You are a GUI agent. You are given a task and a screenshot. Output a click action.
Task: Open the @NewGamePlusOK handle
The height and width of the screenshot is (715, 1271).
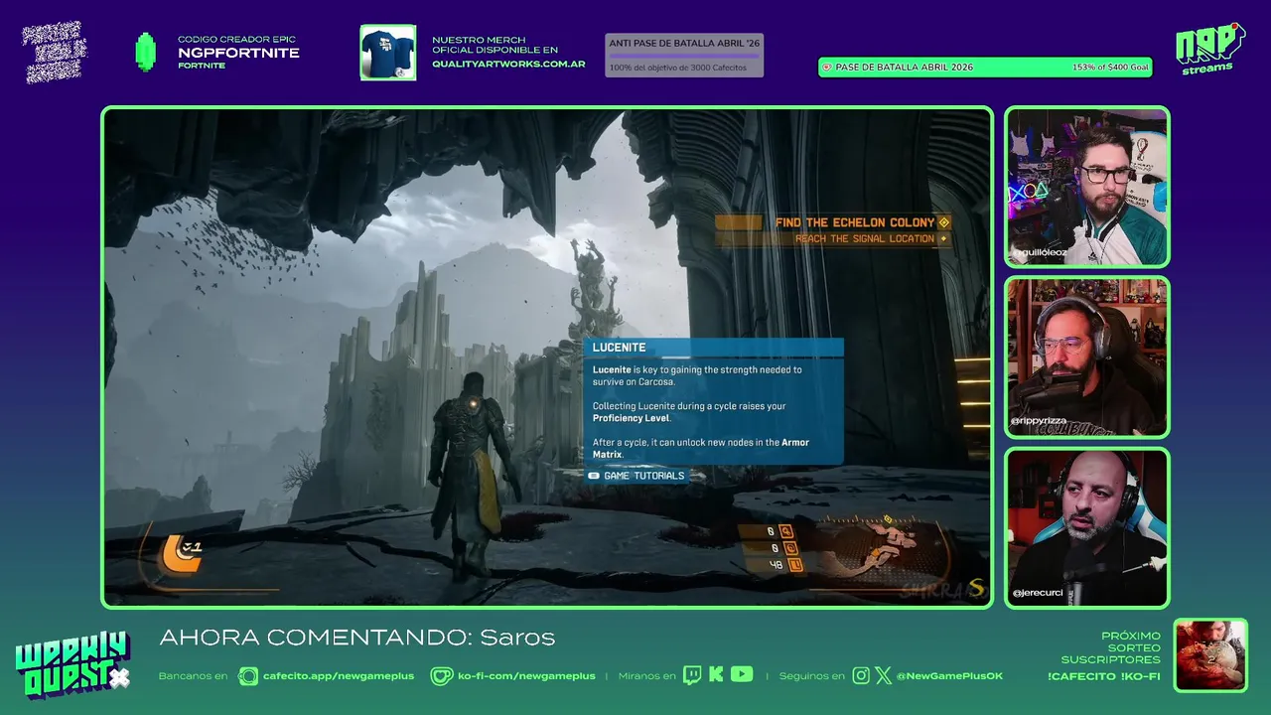pyautogui.click(x=949, y=676)
